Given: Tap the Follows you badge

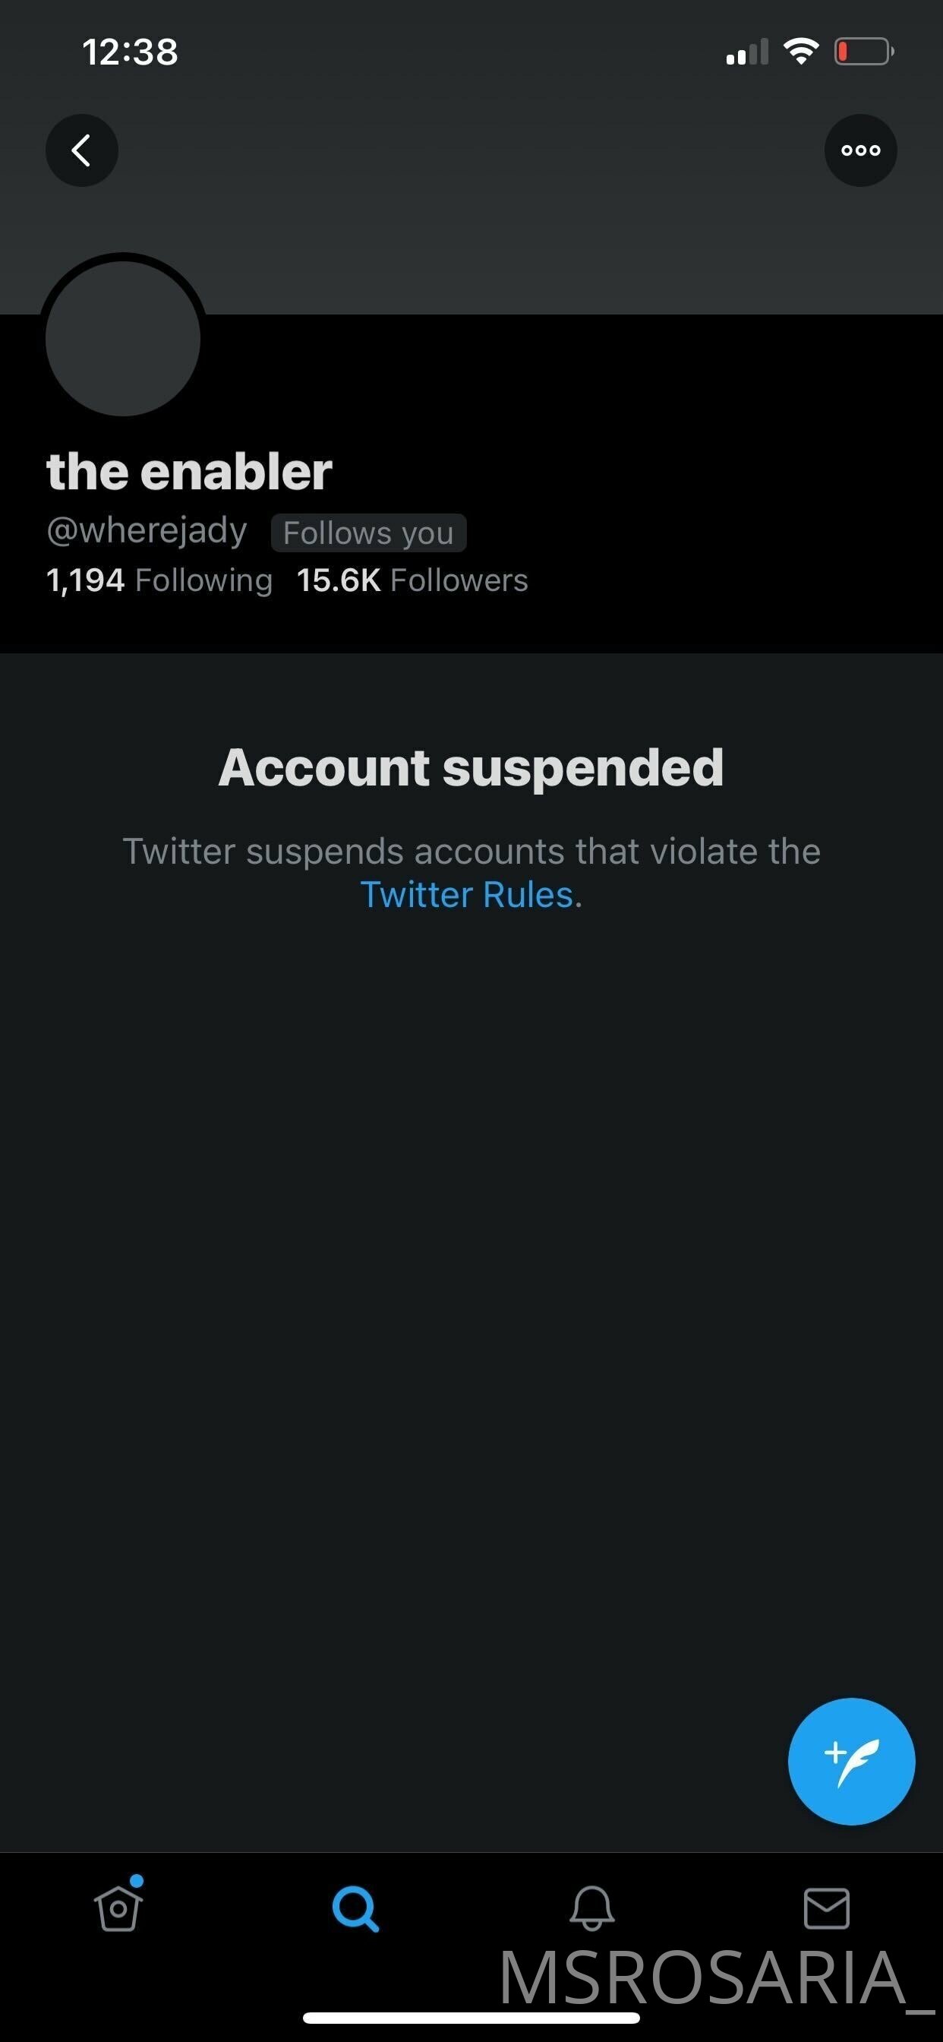Looking at the screenshot, I should point(368,533).
